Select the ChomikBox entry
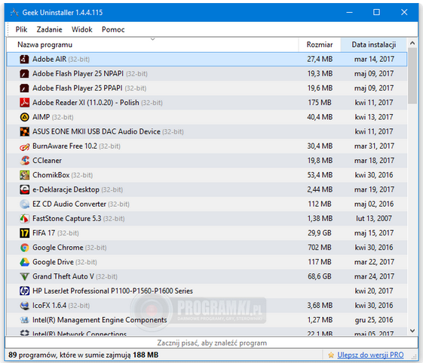 click(x=51, y=175)
